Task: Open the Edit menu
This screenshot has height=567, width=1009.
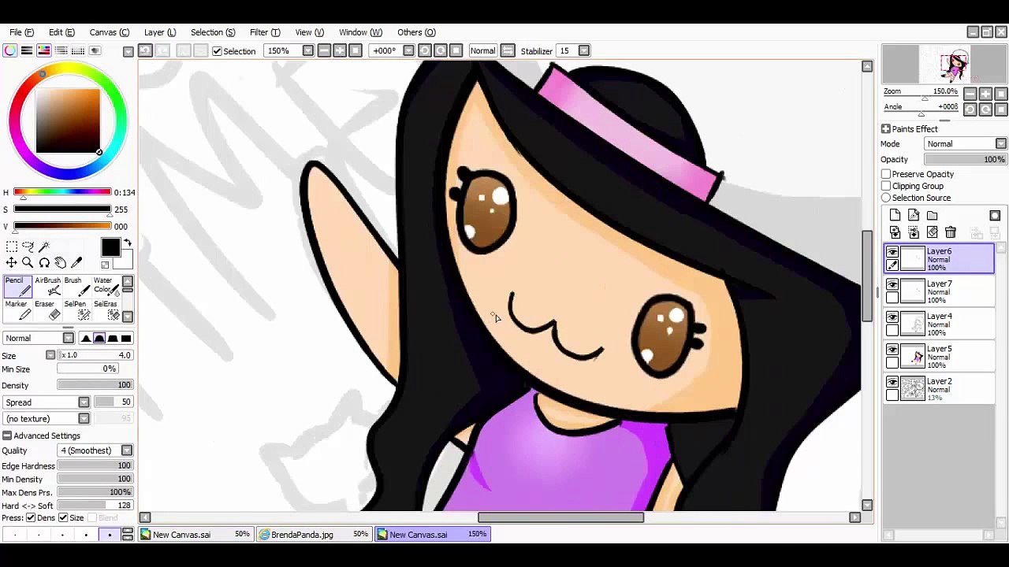Action: pyautogui.click(x=61, y=32)
